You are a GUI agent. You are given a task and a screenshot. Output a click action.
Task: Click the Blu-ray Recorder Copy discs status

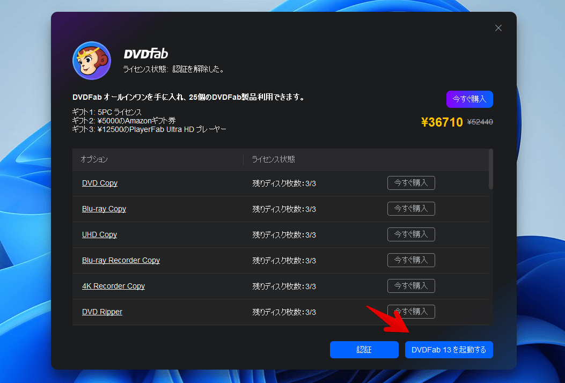[284, 261]
